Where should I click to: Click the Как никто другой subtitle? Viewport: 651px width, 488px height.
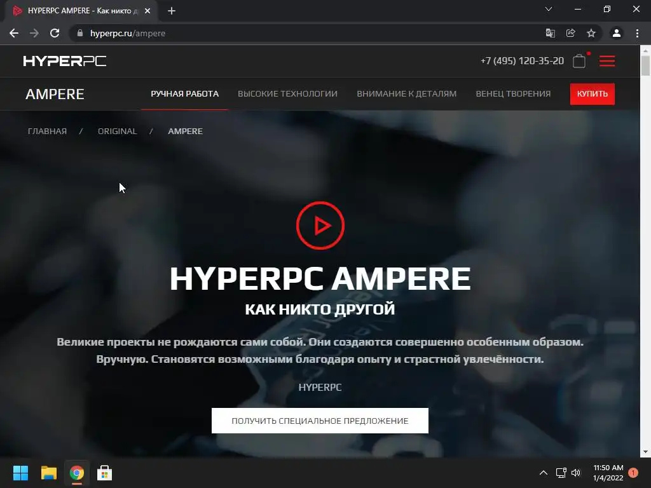click(320, 309)
